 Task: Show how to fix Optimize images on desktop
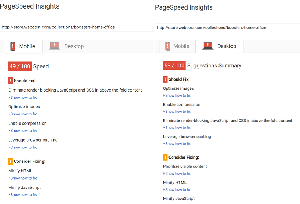(178, 95)
